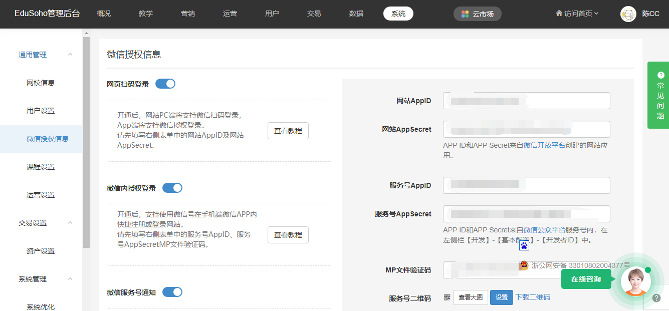Open the 云市场 colorful grid icon
The image size is (669, 311).
[x=465, y=14]
